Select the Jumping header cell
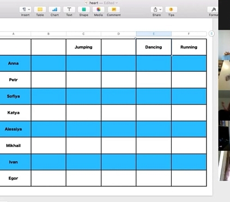230x202 pixels. (x=83, y=47)
